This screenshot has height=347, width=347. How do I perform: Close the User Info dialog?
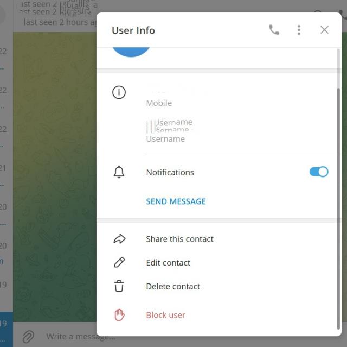click(x=324, y=30)
